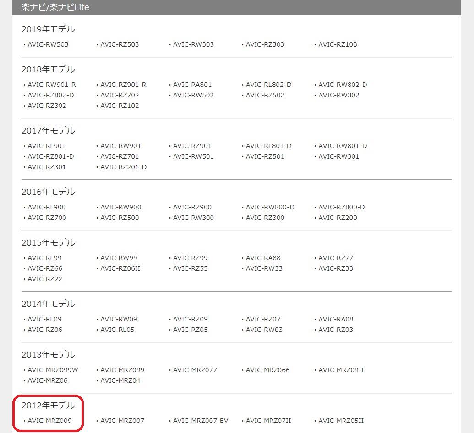This screenshot has width=474, height=433.
Task: Select model AVIC-RZ07
Action: point(263,319)
